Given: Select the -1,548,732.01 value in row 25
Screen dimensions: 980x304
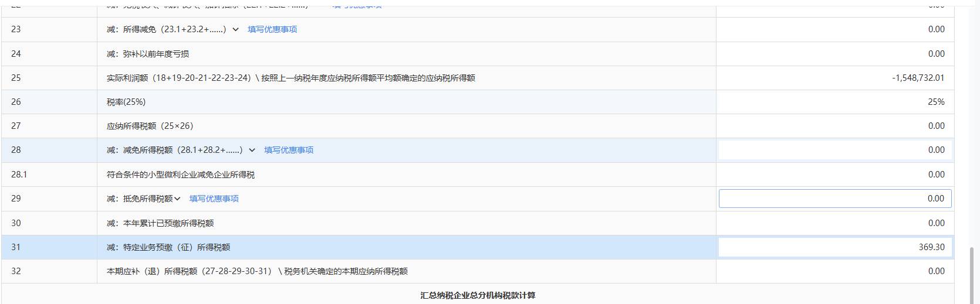Looking at the screenshot, I should click(x=918, y=78).
